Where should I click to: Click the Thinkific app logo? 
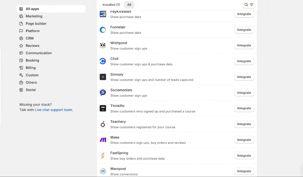(x=103, y=108)
